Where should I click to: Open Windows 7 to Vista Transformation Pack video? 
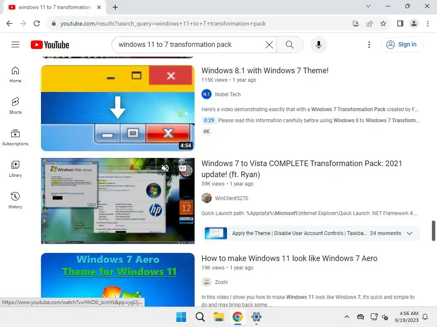click(x=302, y=169)
